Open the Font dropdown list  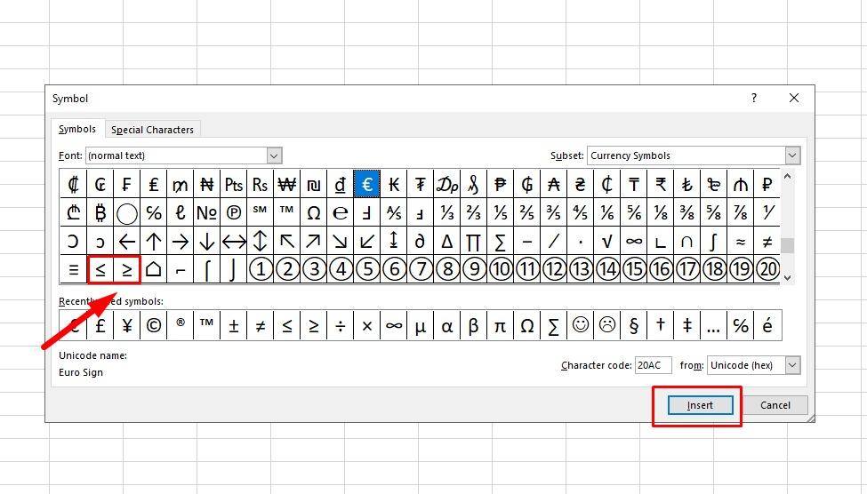(x=274, y=155)
